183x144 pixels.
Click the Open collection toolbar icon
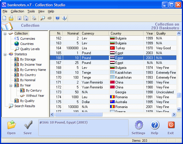point(11,18)
